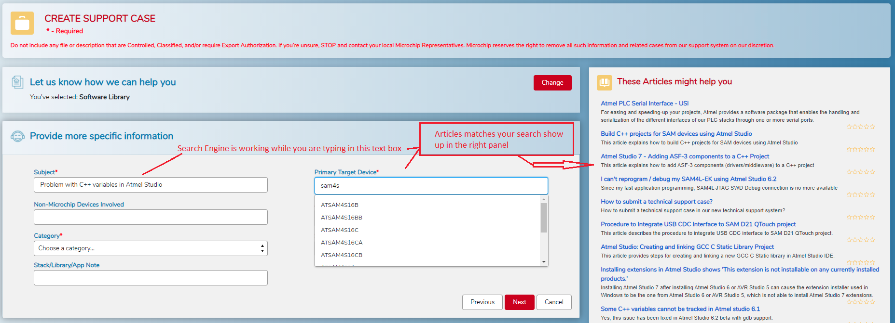The width and height of the screenshot is (895, 323).
Task: Choose ATSAM4S16CA in the suggestion list
Action: pyautogui.click(x=342, y=243)
